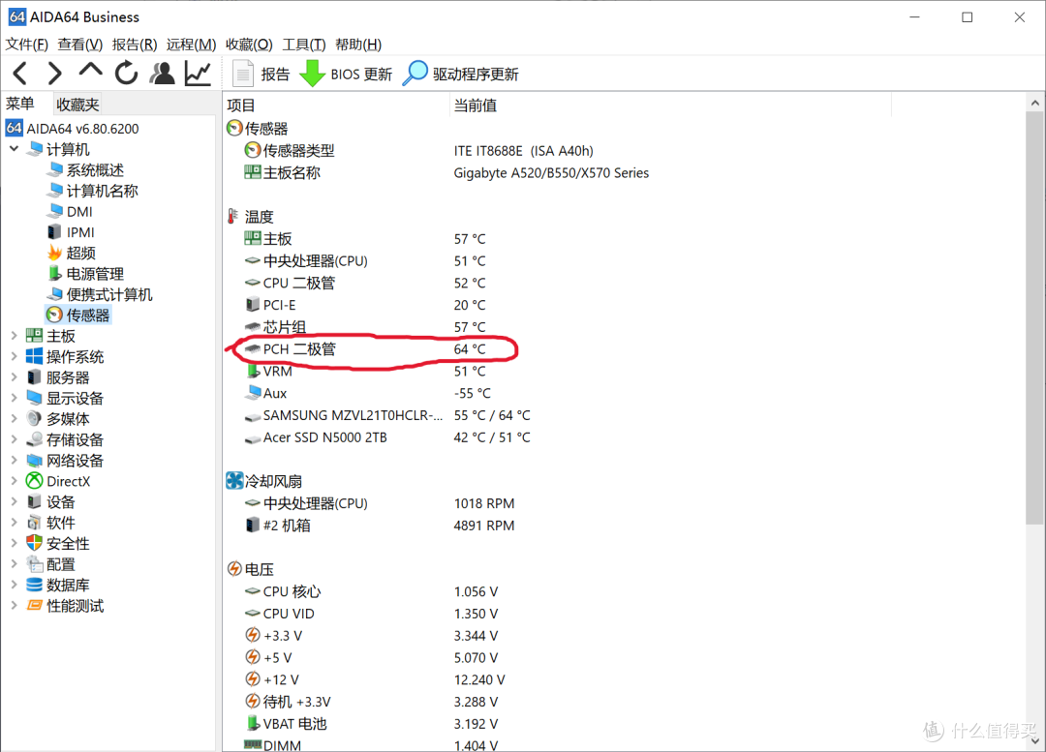Click the 设备 tree item icon
Screen dimensions: 1046x752
click(x=34, y=501)
